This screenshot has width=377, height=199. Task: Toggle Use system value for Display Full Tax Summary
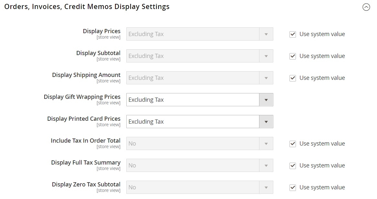(x=293, y=166)
